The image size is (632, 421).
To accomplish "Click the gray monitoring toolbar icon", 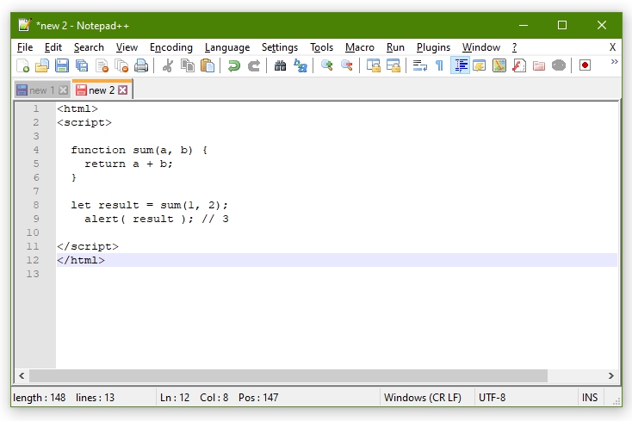I will pos(559,65).
